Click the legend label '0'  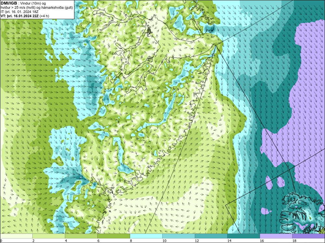click(1, 241)
